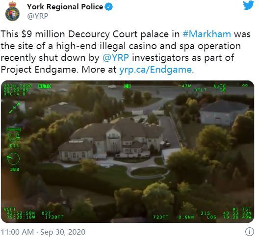
Task: Click the green EO sensor indicator box
Action: coord(128,86)
